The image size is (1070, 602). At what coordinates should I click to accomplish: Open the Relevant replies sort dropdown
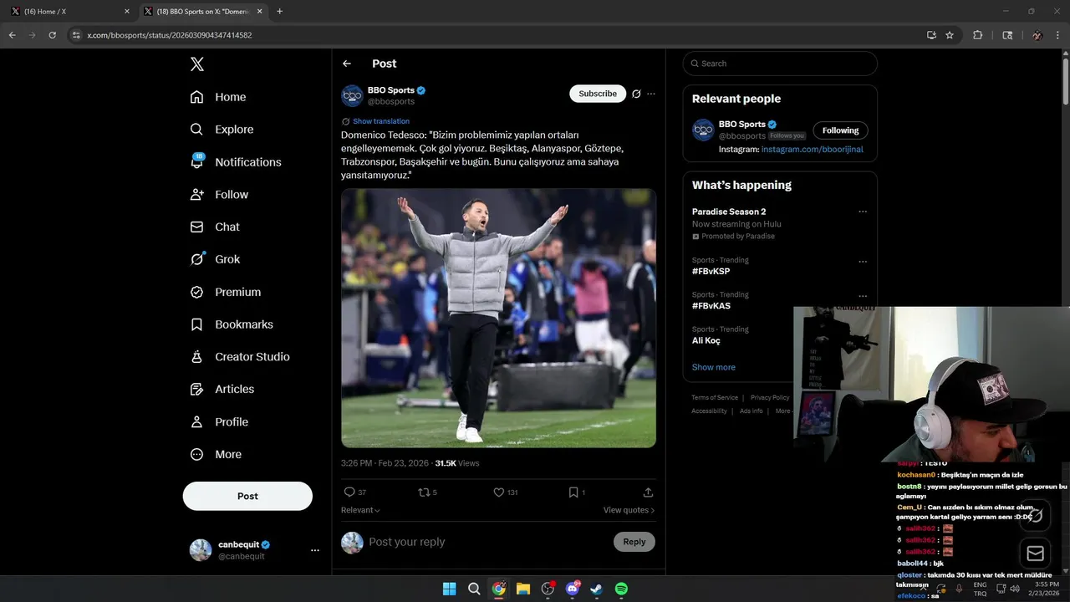[360, 510]
